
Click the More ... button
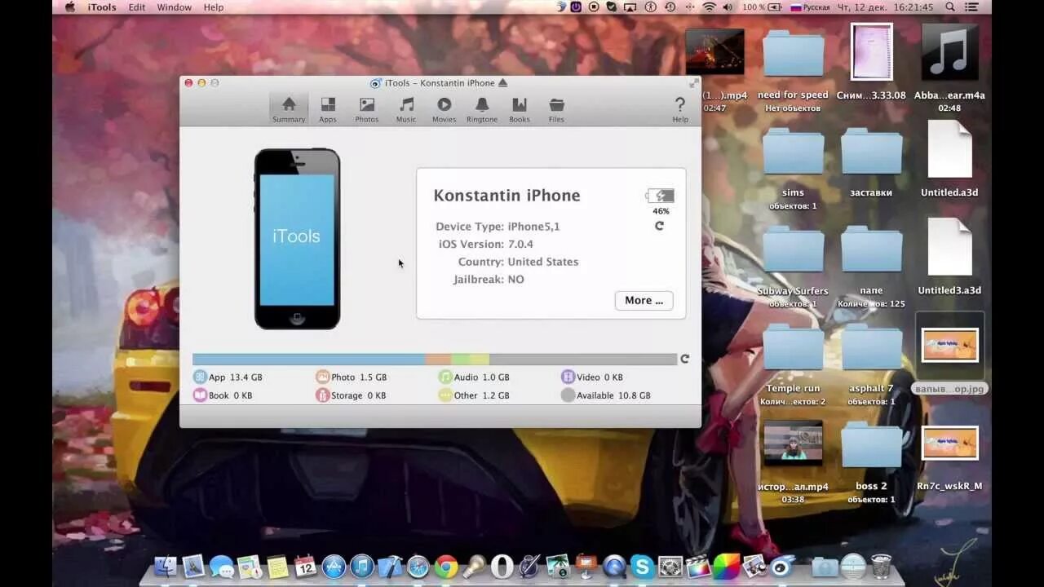click(x=644, y=300)
